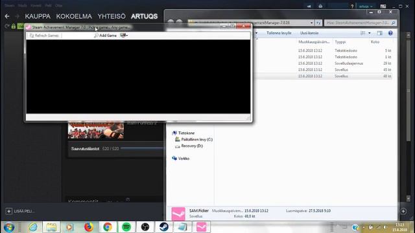Open SAM pink icon on taskbar

pyautogui.click(x=202, y=227)
